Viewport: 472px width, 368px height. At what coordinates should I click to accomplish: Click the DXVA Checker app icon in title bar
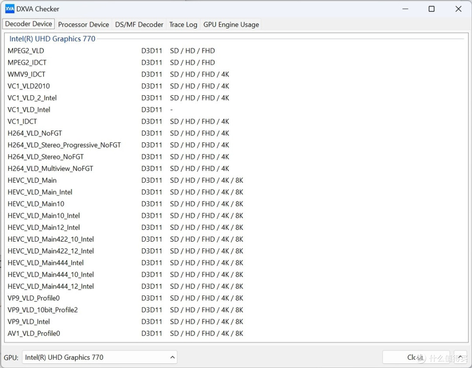(10, 9)
